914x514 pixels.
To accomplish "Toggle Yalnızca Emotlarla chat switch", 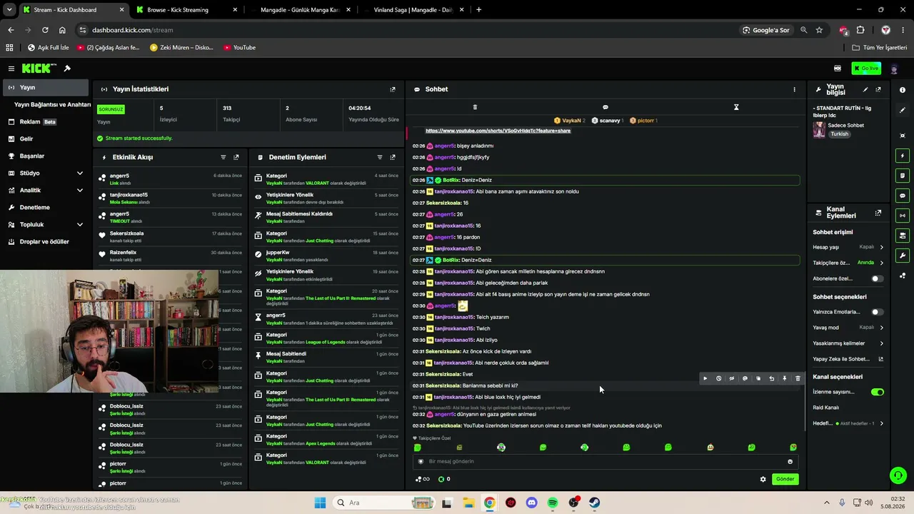I will (x=877, y=312).
